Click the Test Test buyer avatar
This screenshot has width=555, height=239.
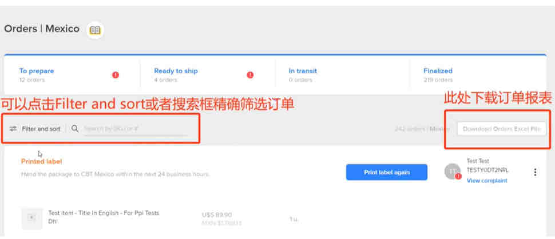tap(453, 172)
